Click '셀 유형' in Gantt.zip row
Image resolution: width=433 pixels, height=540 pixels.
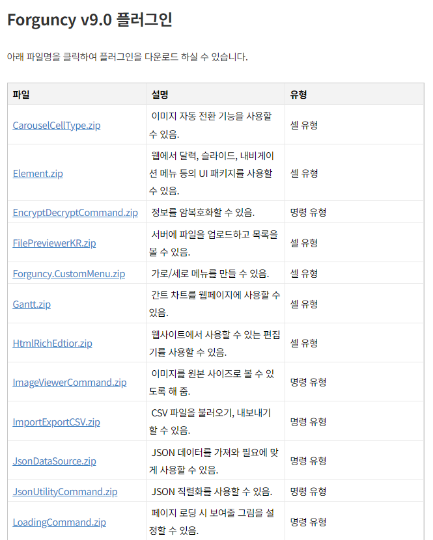click(304, 304)
